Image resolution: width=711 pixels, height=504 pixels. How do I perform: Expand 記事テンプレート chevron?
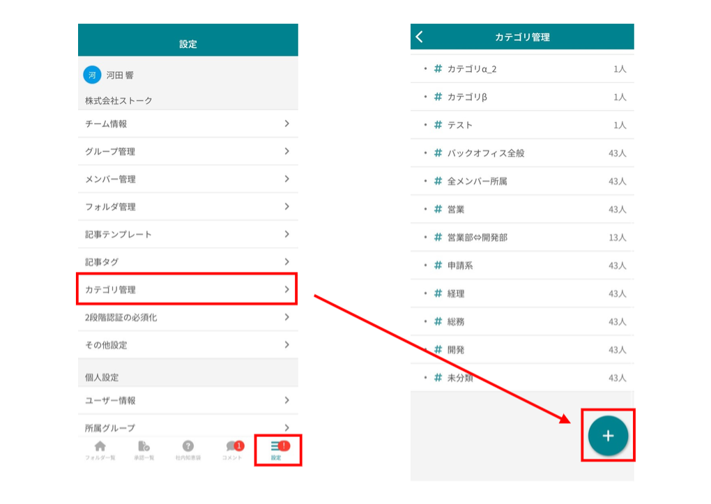[286, 234]
